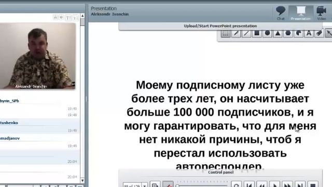Image resolution: width=332 pixels, height=187 pixels.
Task: Click the slide counter field
Action: [x=132, y=185]
